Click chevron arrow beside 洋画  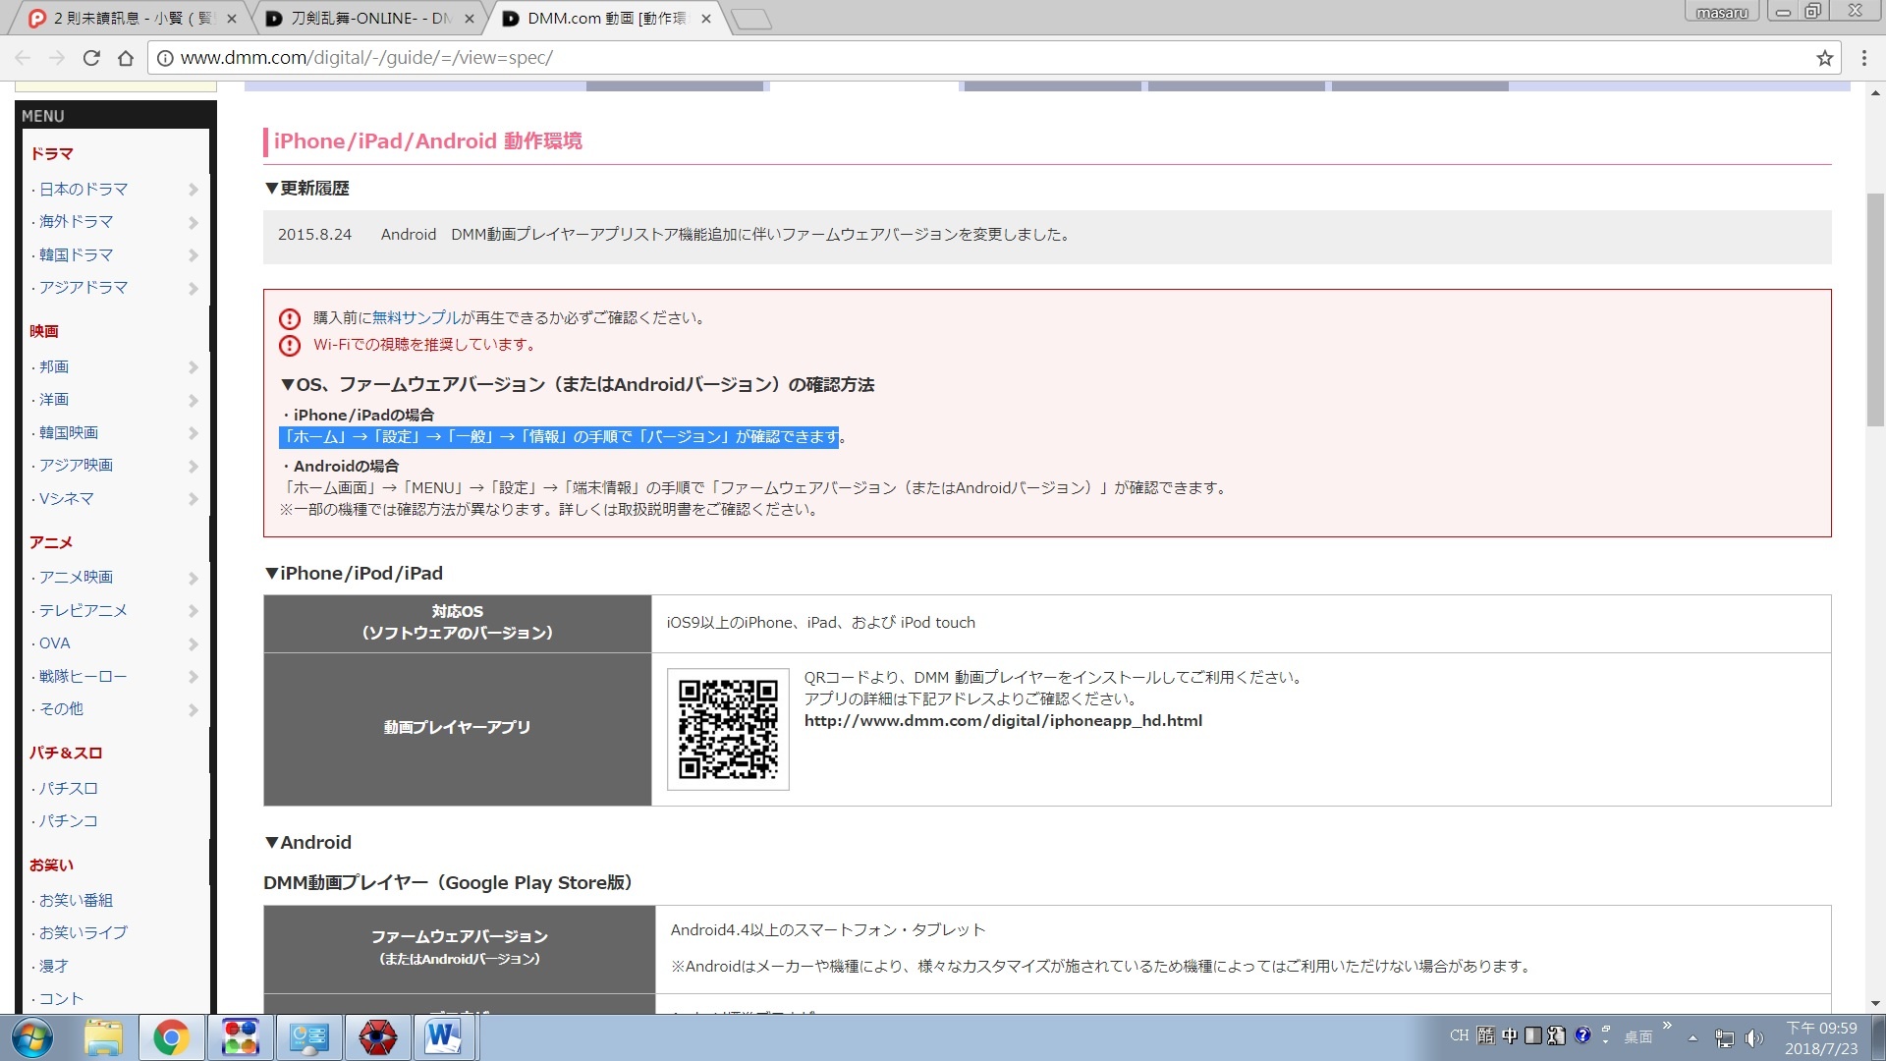point(194,401)
